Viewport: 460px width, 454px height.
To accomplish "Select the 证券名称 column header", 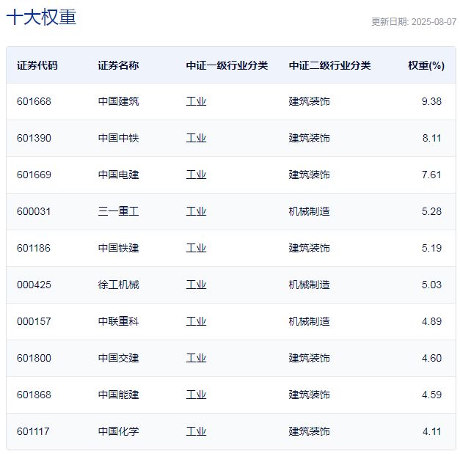I will click(x=118, y=65).
